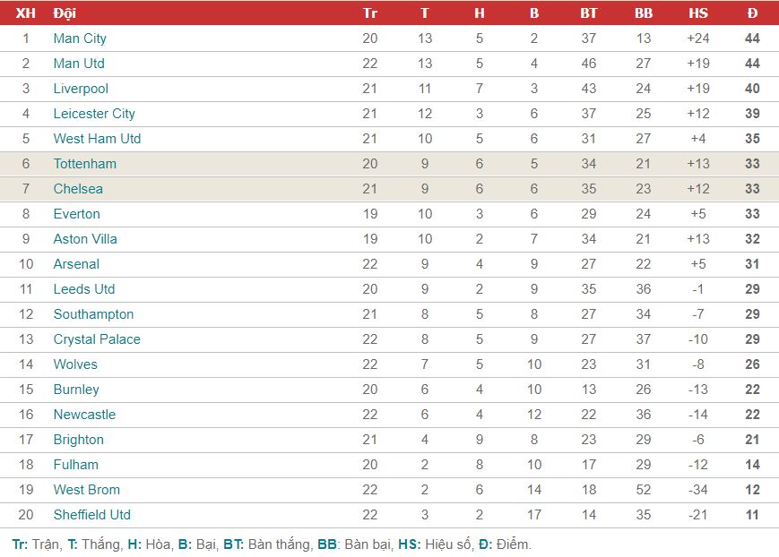
Task: Select Liverpool in the standings
Action: click(81, 89)
